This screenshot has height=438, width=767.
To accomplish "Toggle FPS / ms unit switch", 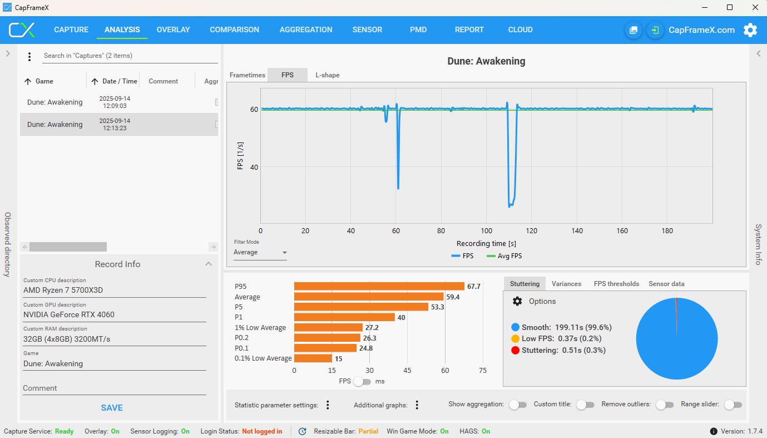I will (x=362, y=381).
